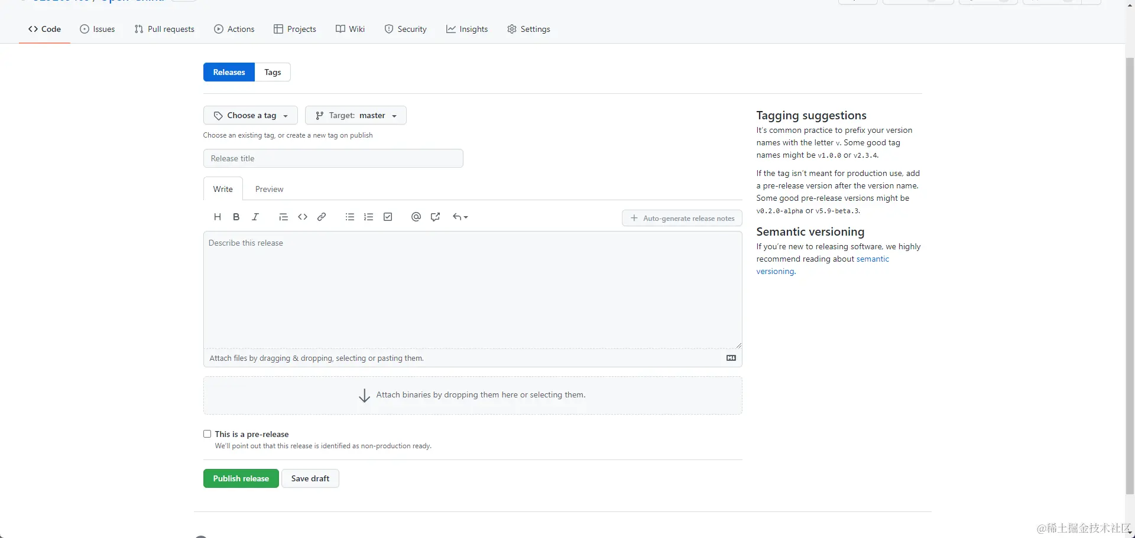Insert heading with the H icon
This screenshot has width=1135, height=538.
click(218, 217)
